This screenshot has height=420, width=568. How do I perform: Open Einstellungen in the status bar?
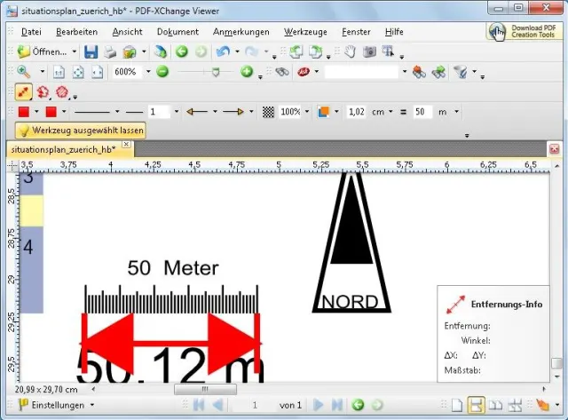click(56, 405)
